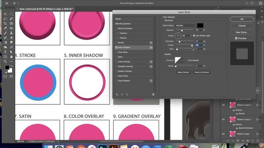This screenshot has height=148, width=264.
Task: Open Illustrator from the Dock
Action: 113,146
